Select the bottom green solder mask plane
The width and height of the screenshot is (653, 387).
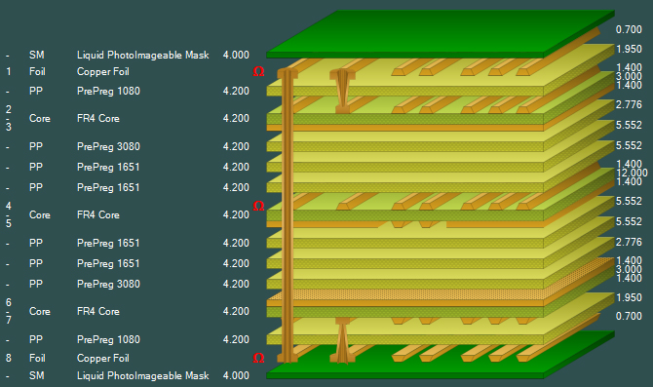[x=441, y=355]
